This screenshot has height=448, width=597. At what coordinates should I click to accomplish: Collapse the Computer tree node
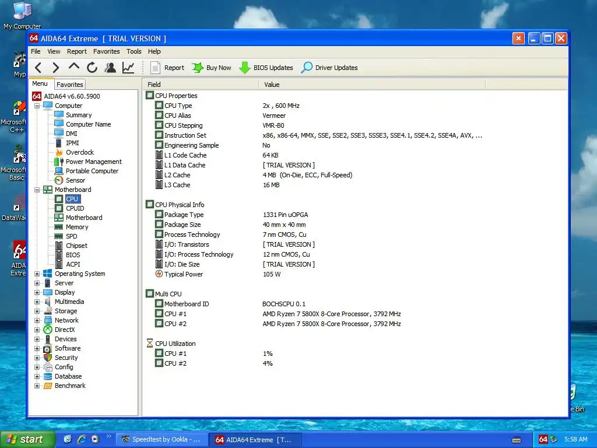pyautogui.click(x=37, y=106)
